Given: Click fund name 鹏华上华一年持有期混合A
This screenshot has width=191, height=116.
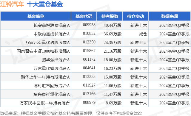Looking at the screenshot, I should (x=45, y=77).
